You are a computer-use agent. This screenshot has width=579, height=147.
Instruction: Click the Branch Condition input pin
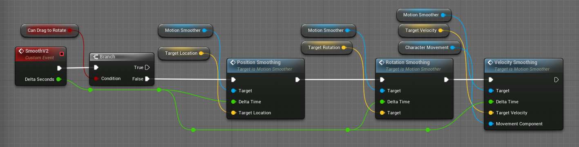click(96, 78)
